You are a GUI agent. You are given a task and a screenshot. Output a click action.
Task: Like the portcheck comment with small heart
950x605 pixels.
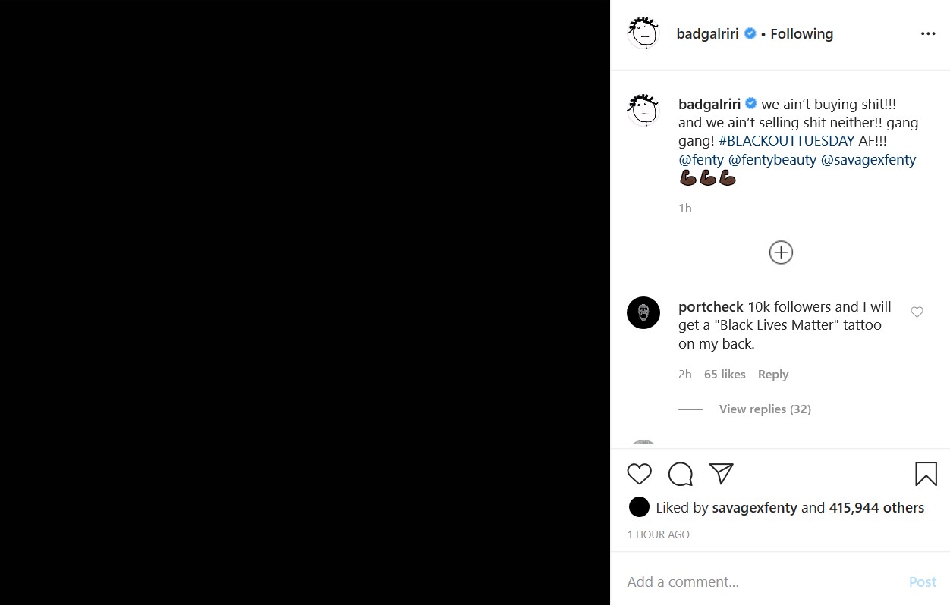[917, 312]
